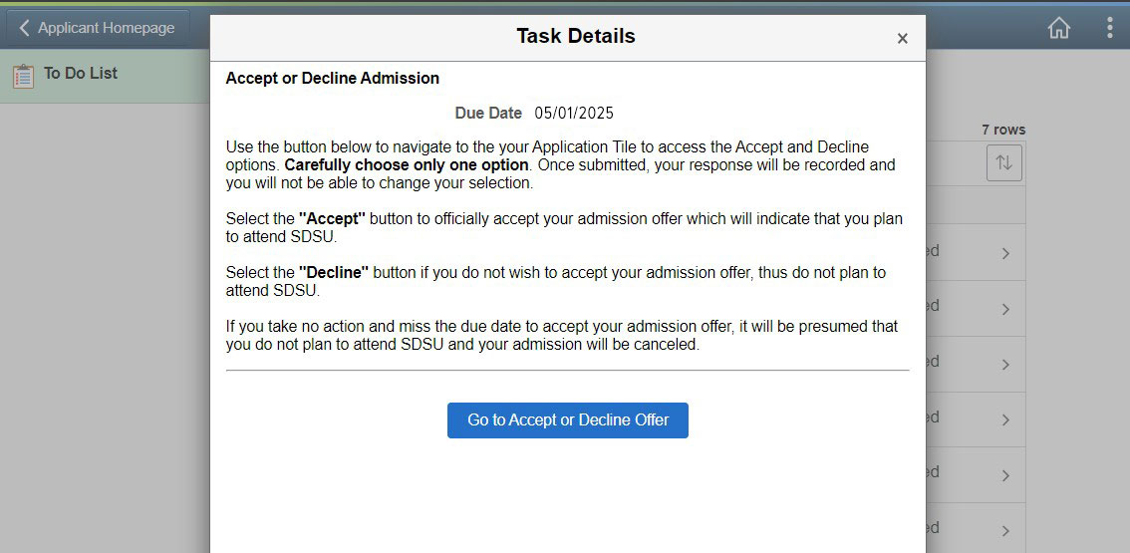
Task: Click the 7 rows count label
Action: 1003,130
